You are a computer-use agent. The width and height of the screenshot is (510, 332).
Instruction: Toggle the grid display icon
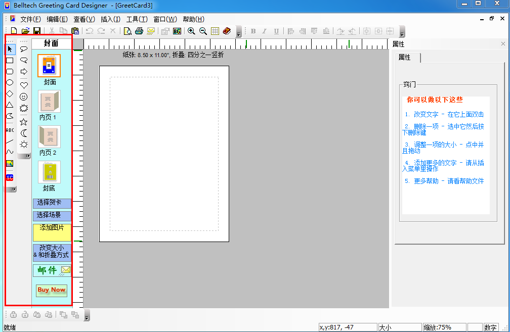coord(215,31)
